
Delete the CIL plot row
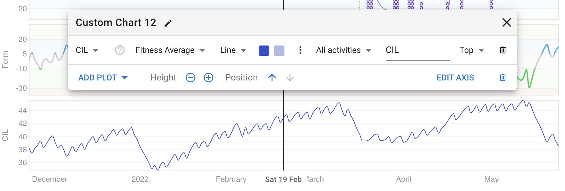point(503,50)
